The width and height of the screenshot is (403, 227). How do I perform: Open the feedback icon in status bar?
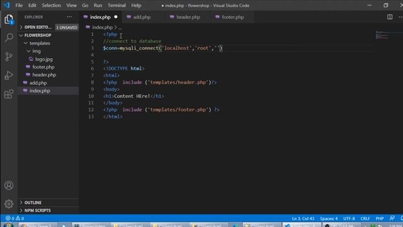tap(392, 218)
